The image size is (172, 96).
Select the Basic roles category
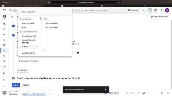(24, 27)
